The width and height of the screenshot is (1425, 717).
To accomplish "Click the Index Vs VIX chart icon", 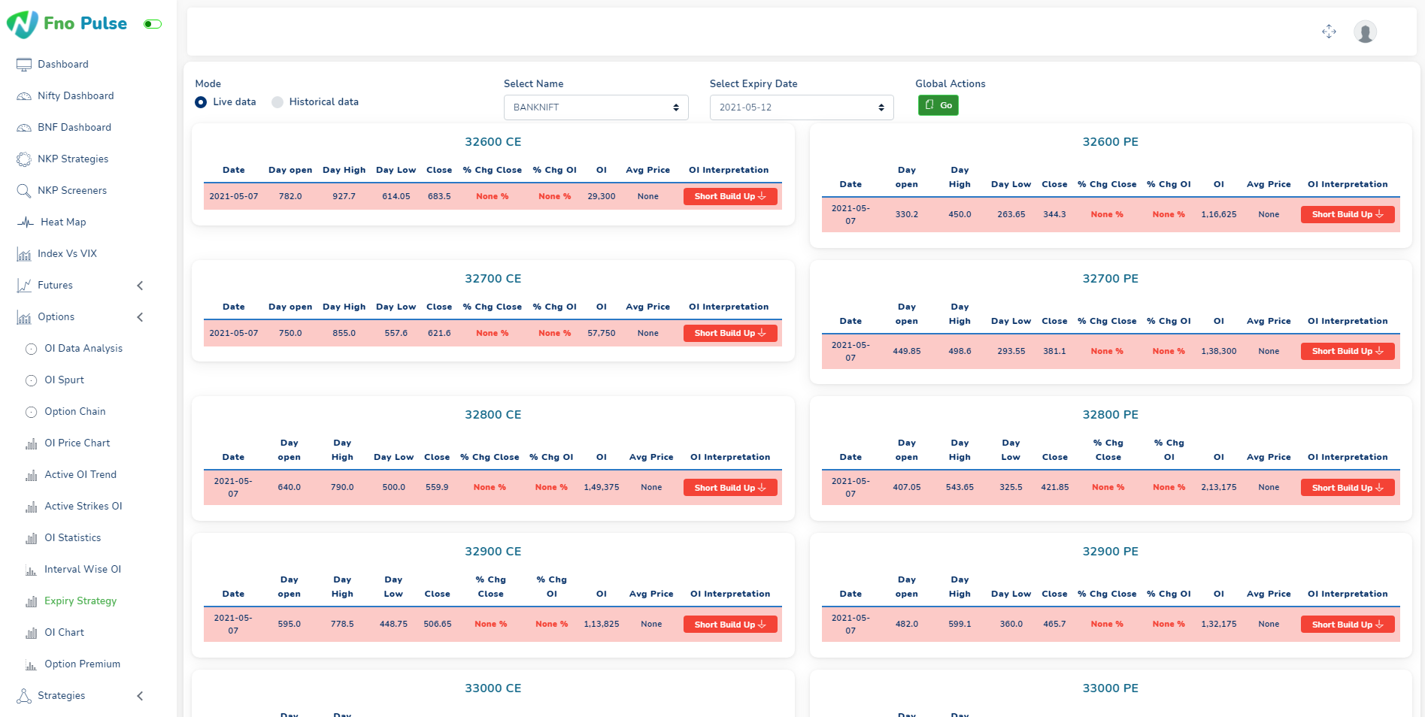I will (x=24, y=254).
